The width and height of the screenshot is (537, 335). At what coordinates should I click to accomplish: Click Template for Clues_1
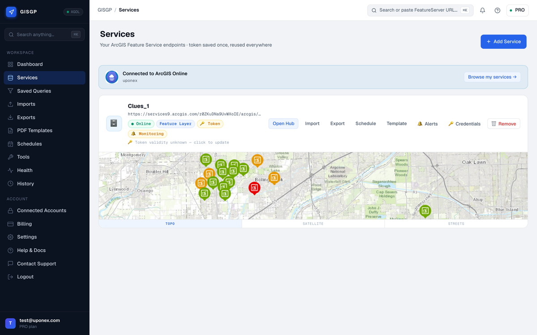pyautogui.click(x=396, y=123)
